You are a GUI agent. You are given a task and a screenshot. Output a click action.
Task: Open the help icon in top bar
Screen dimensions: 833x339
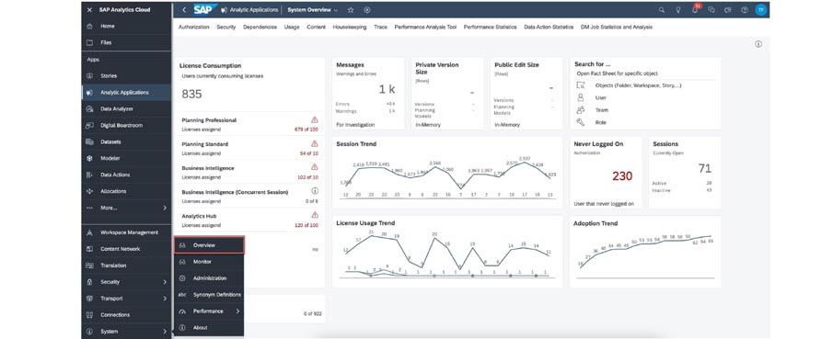745,9
